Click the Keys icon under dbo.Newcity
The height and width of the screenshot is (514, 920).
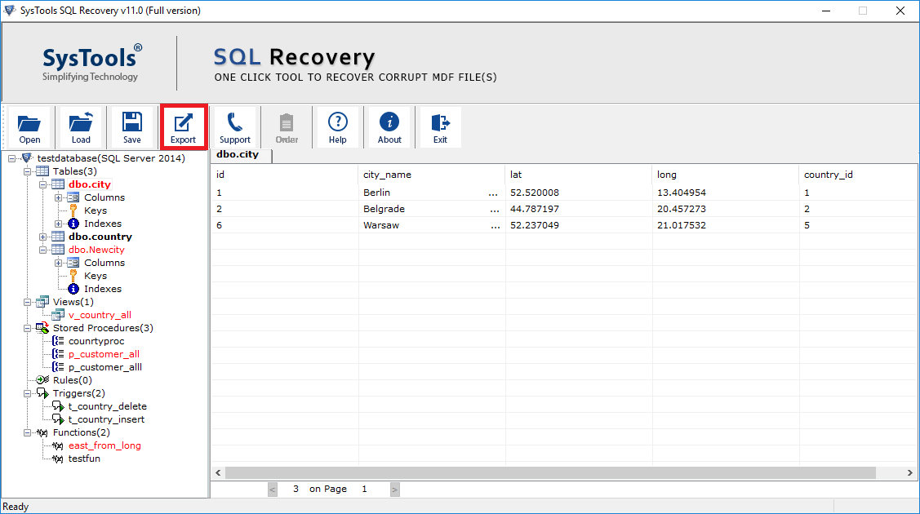(73, 276)
